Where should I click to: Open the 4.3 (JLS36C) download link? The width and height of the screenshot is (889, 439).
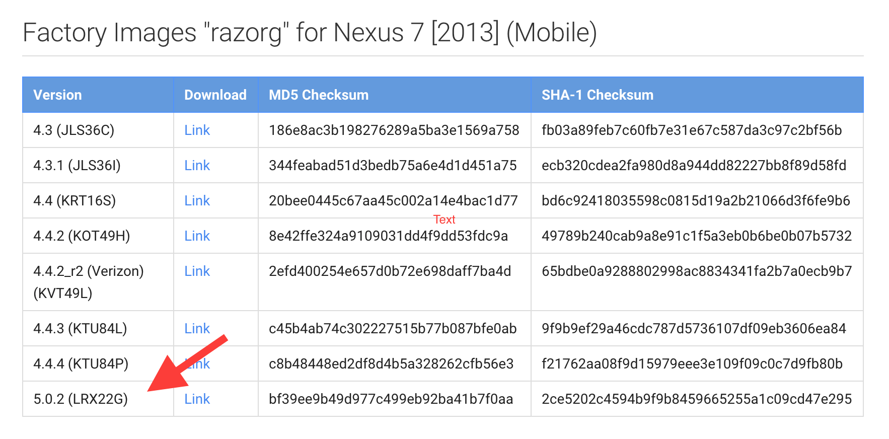click(197, 130)
